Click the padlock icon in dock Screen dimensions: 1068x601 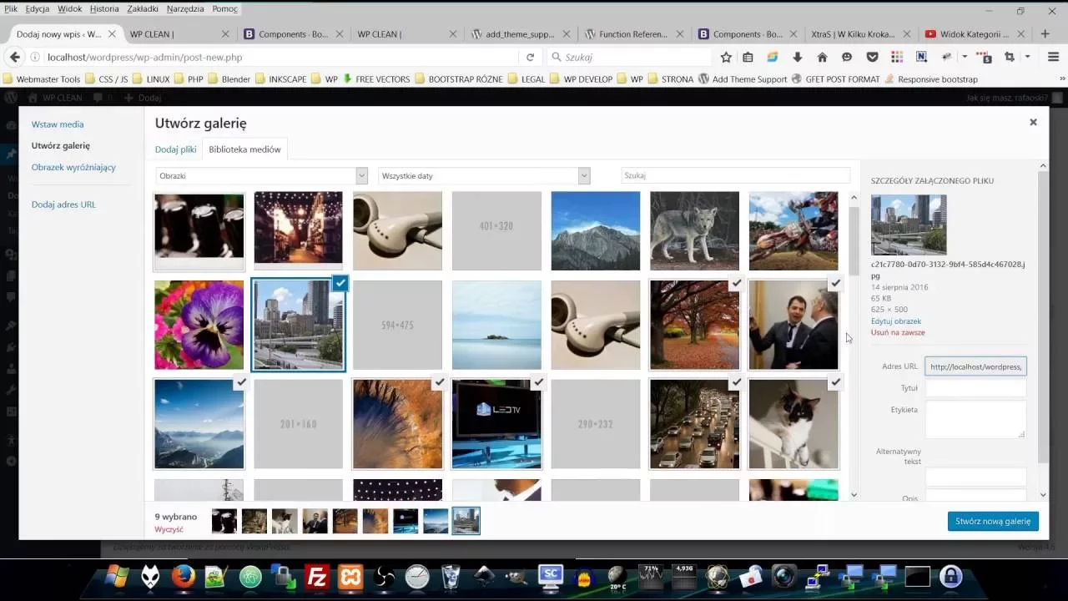[x=951, y=577]
